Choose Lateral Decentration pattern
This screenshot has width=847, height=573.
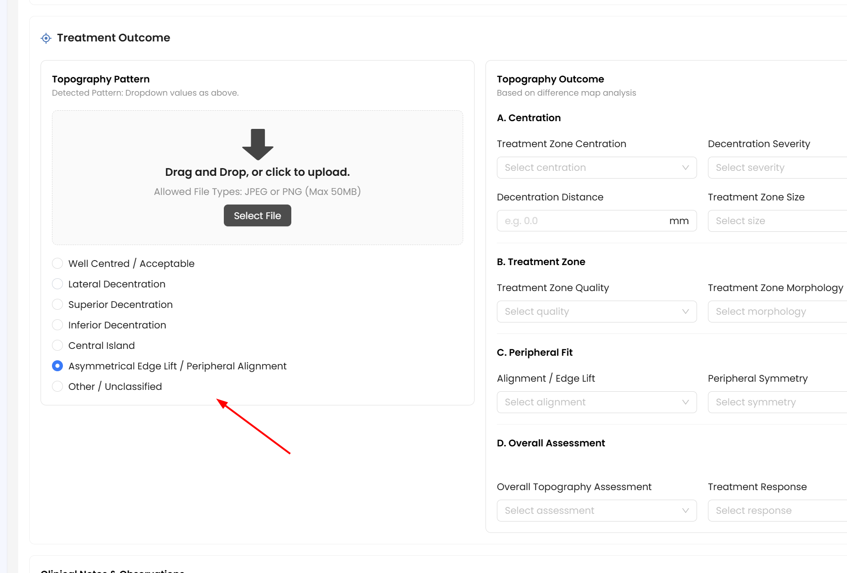pos(57,284)
